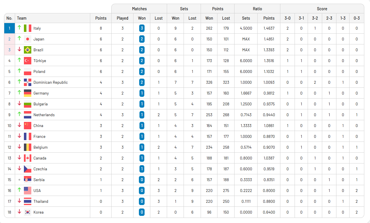
Task: Click the Played column header
Action: [122, 18]
